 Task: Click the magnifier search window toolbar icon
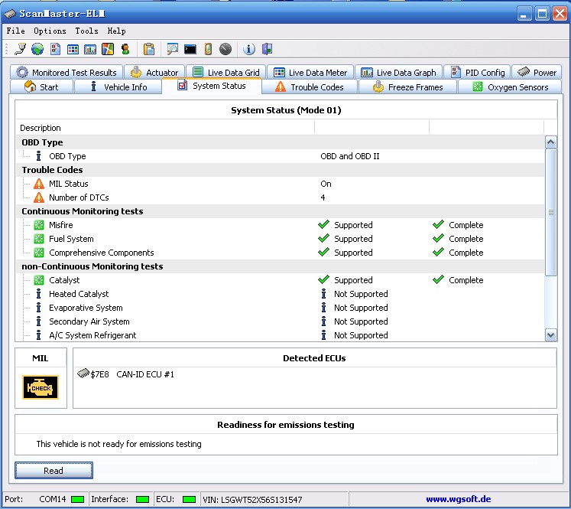click(x=172, y=49)
